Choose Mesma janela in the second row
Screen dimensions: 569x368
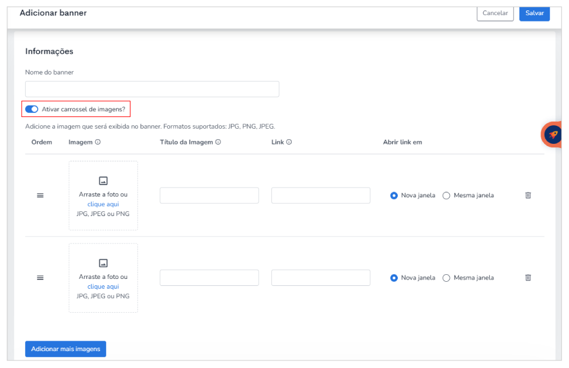447,278
